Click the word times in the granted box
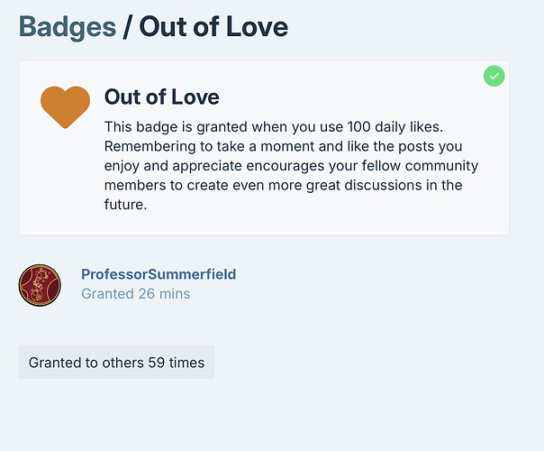The image size is (544, 451). pyautogui.click(x=186, y=363)
